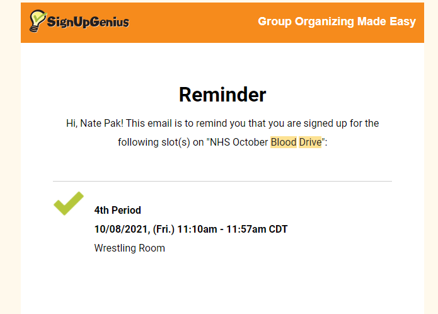Click the lightbulb icon in the SignUpGenius logo

tap(38, 21)
